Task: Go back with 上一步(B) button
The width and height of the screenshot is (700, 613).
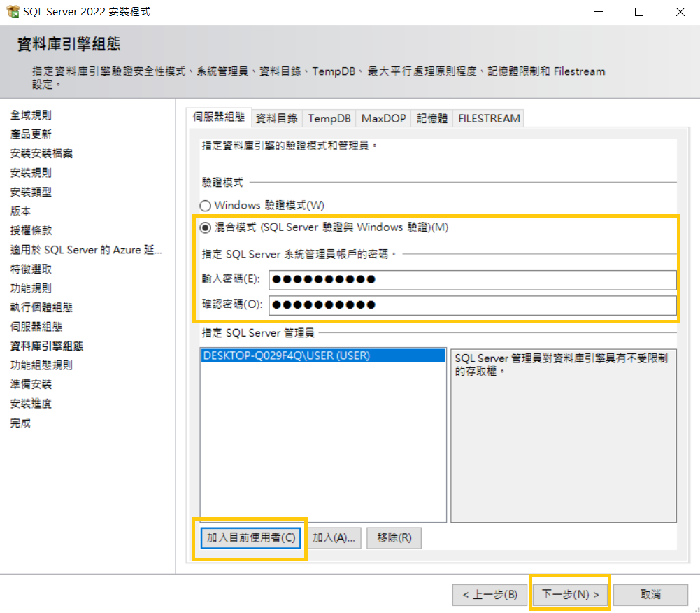Action: [x=490, y=595]
